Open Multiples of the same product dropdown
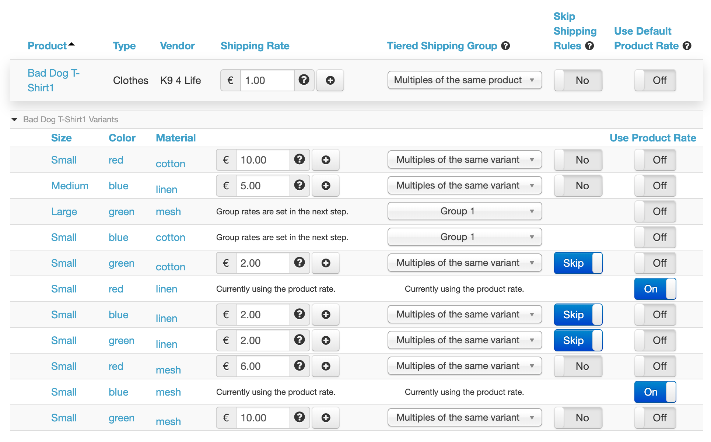 pyautogui.click(x=465, y=80)
